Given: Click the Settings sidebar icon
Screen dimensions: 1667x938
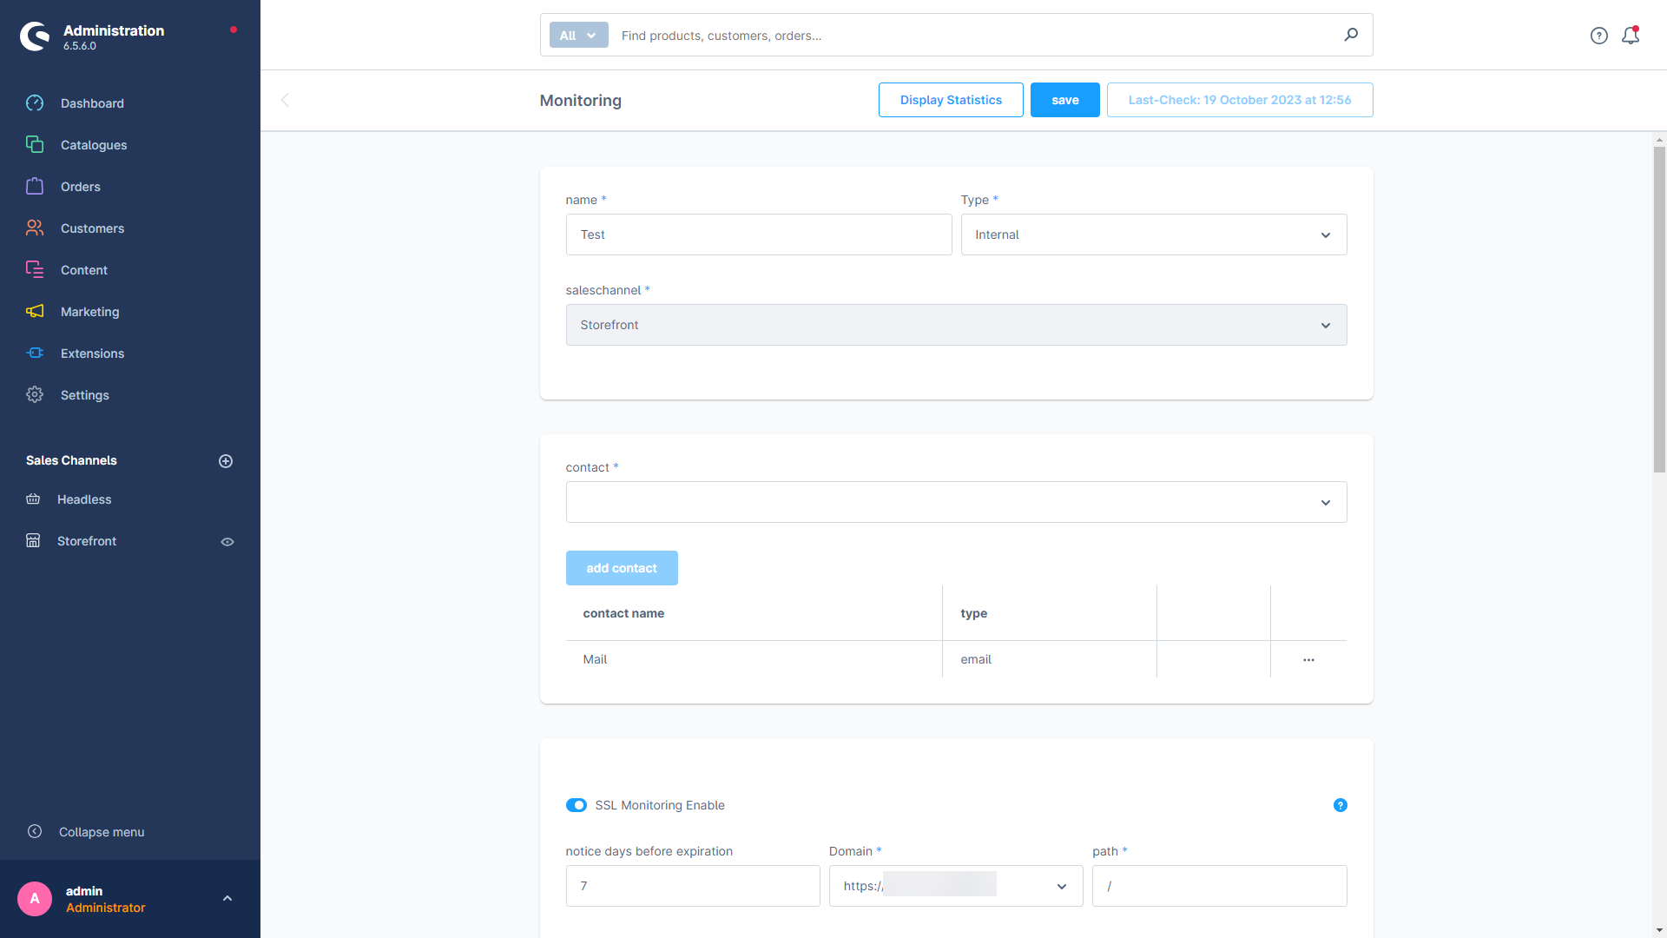Looking at the screenshot, I should point(35,394).
